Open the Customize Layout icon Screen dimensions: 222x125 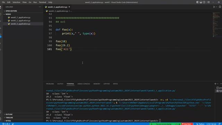[208, 2]
